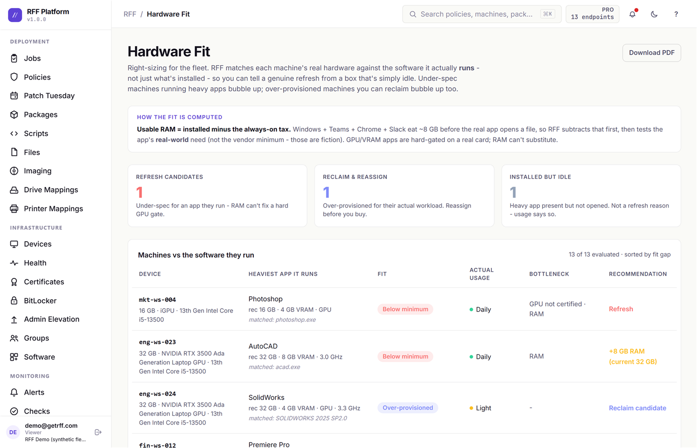Focus the search policies input field
697x448 pixels.
[x=482, y=14]
